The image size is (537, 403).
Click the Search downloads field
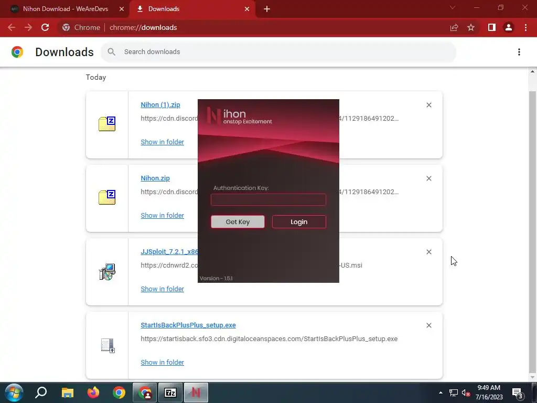pos(278,52)
